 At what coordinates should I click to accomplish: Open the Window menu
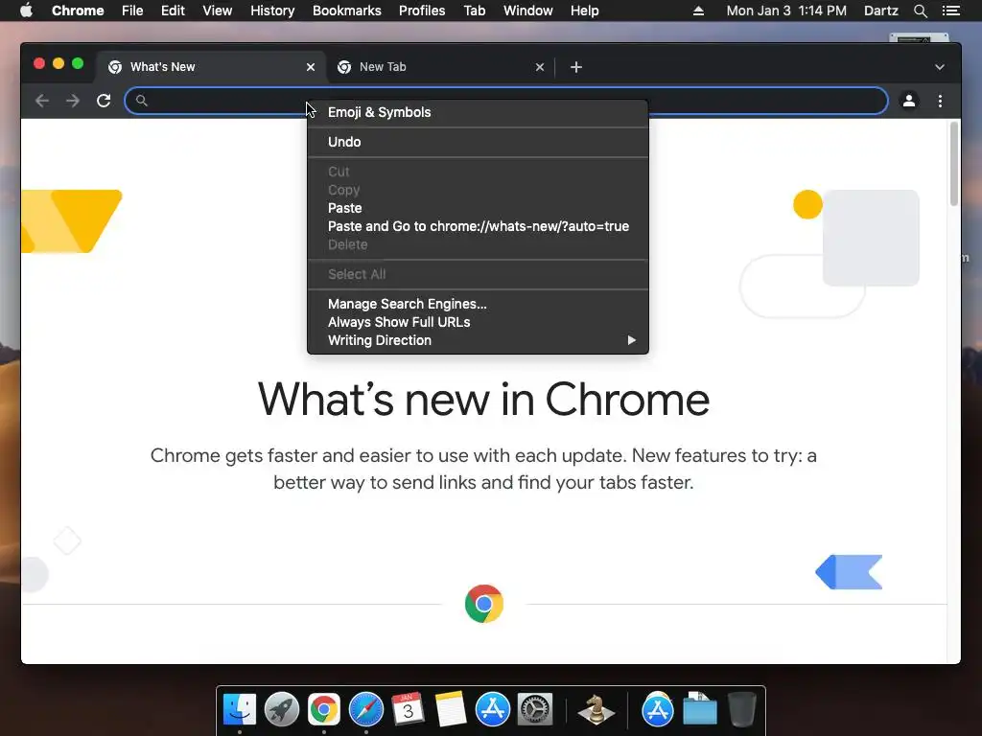(528, 11)
